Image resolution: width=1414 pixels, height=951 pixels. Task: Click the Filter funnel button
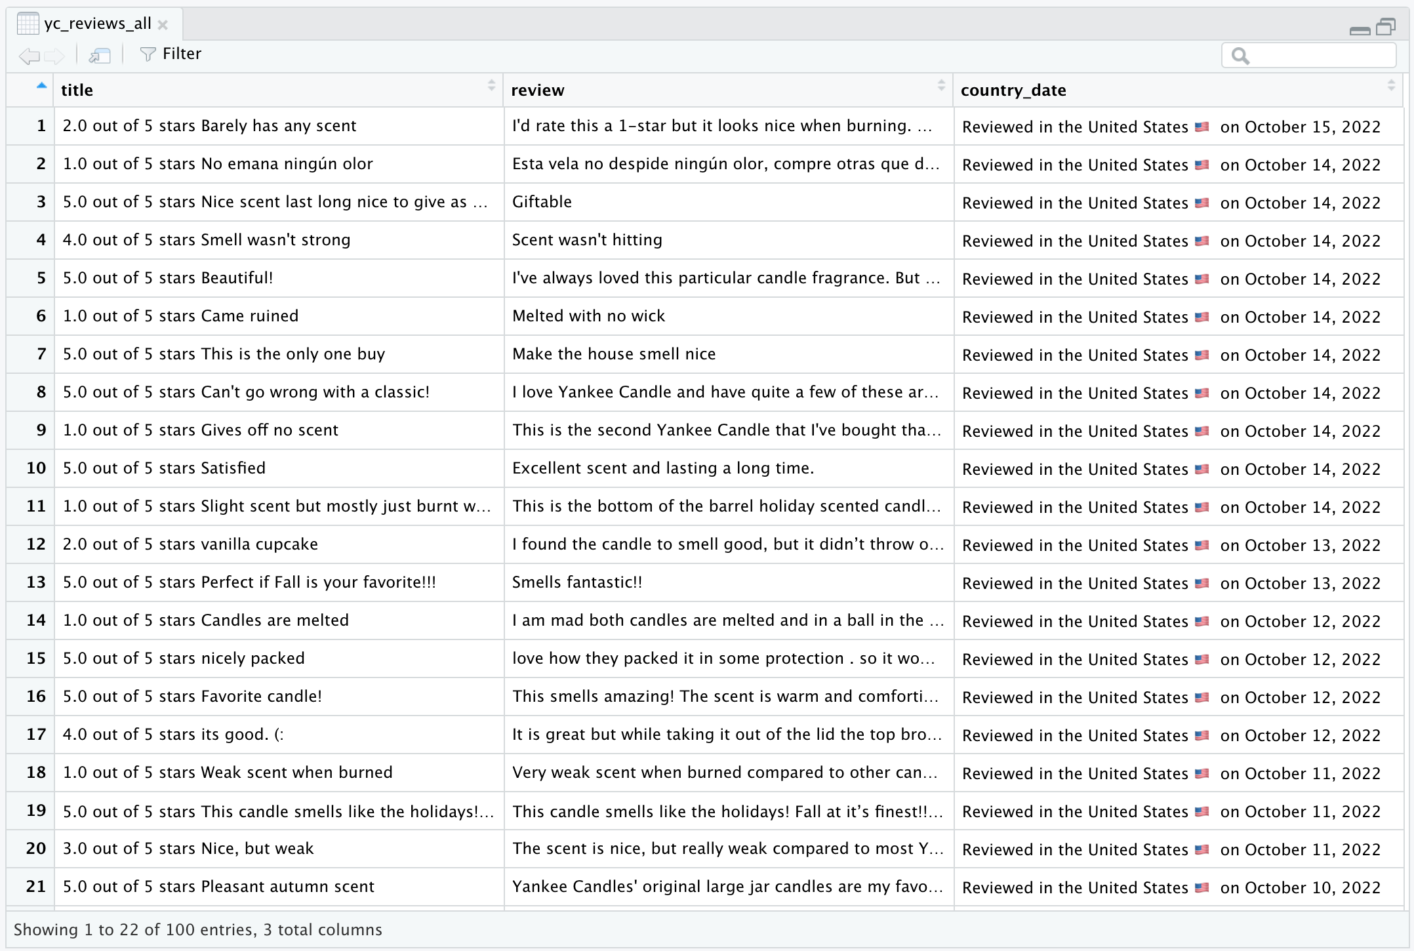pyautogui.click(x=171, y=54)
